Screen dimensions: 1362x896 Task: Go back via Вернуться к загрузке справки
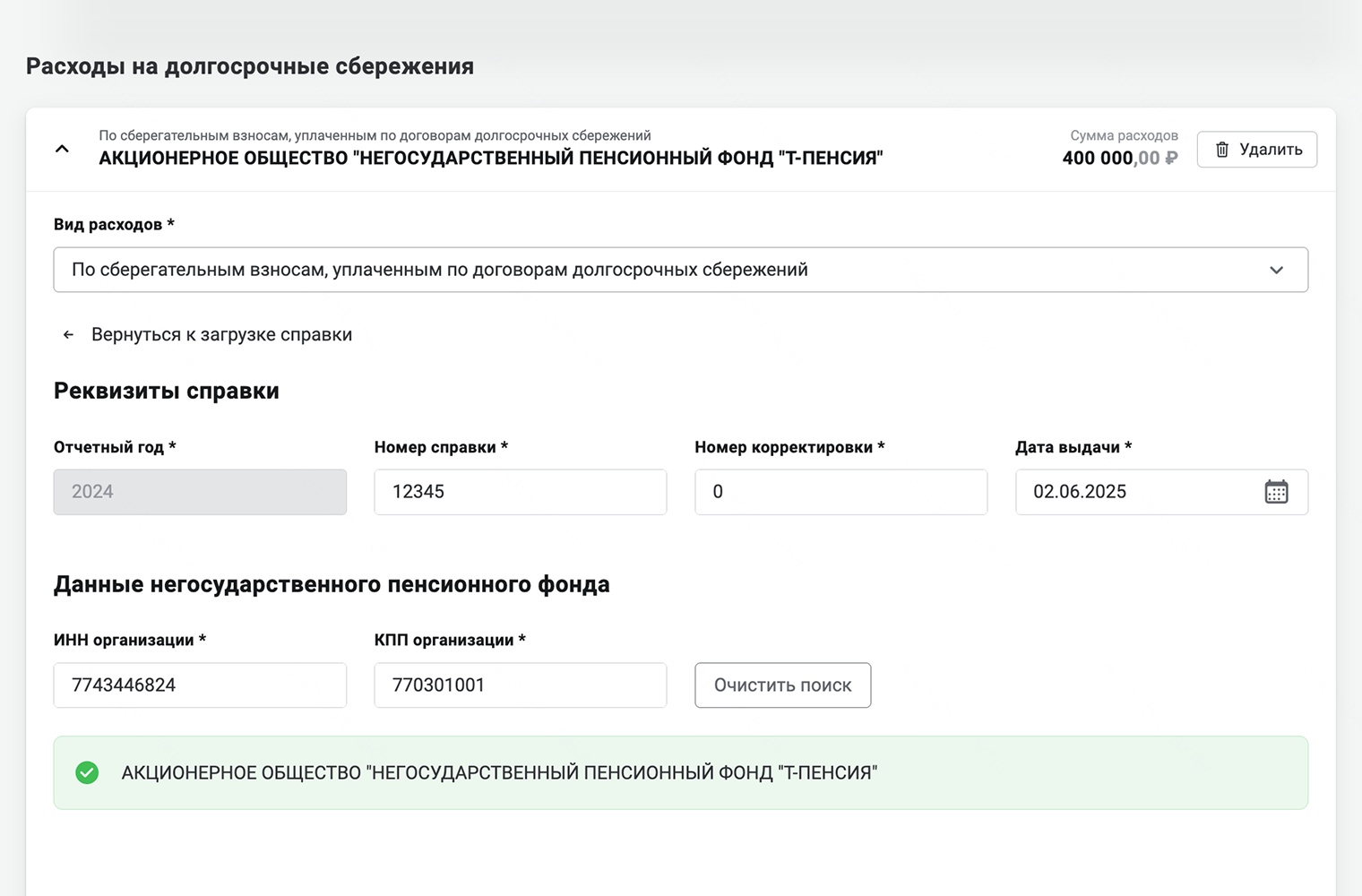(x=220, y=335)
